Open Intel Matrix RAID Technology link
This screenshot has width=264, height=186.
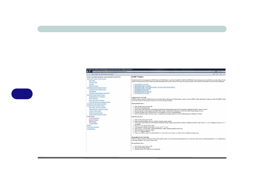(97, 100)
